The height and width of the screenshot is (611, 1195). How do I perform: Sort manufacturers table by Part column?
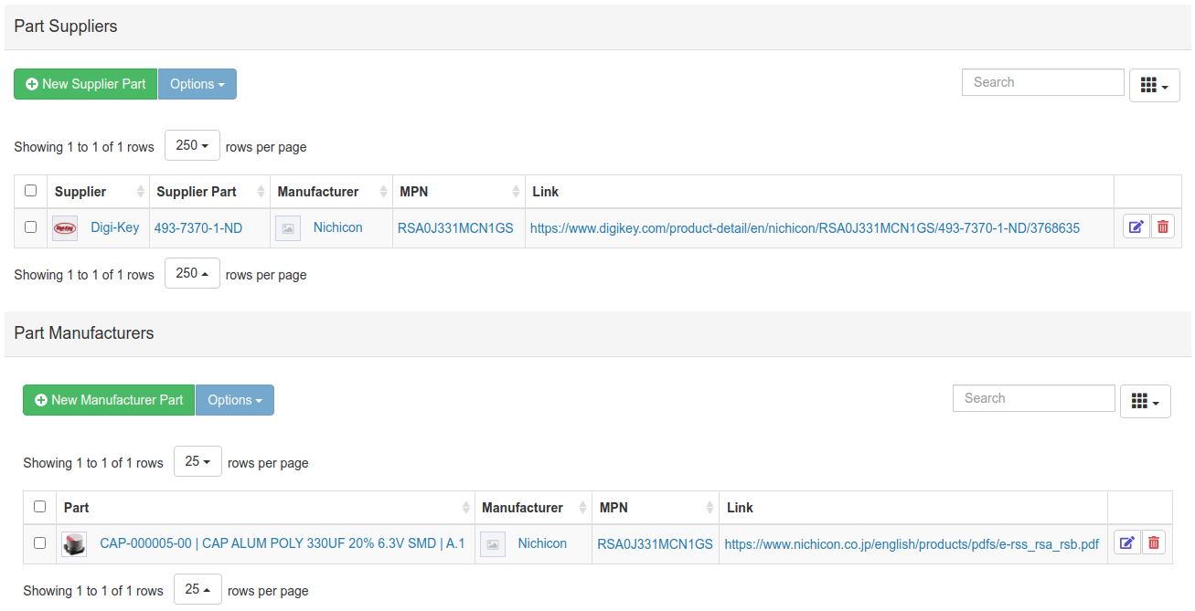(x=265, y=508)
